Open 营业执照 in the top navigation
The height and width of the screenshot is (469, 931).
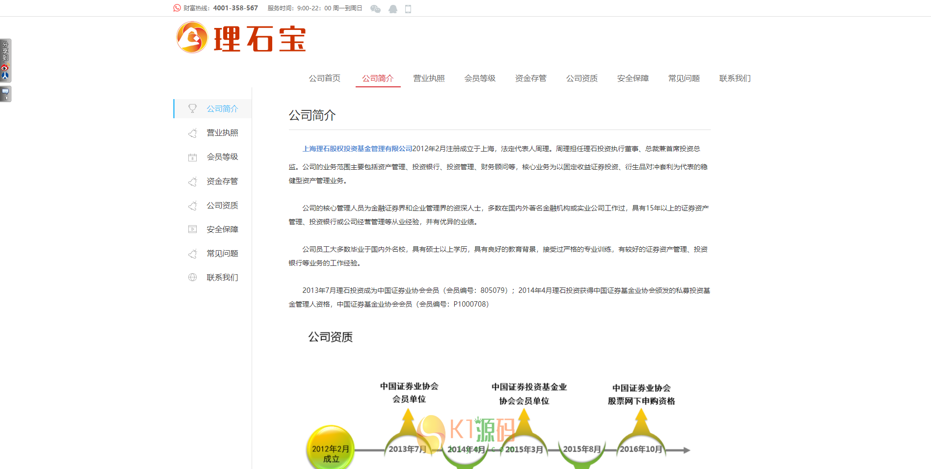click(x=429, y=78)
